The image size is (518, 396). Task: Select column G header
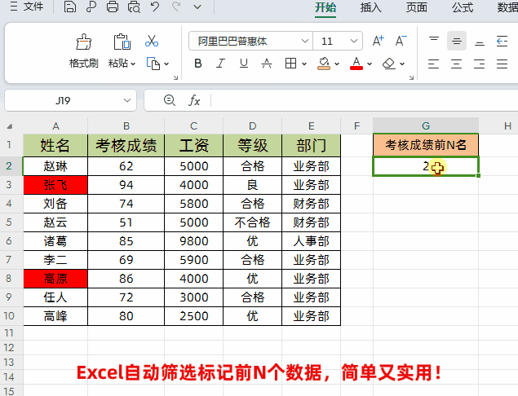pyautogui.click(x=426, y=125)
